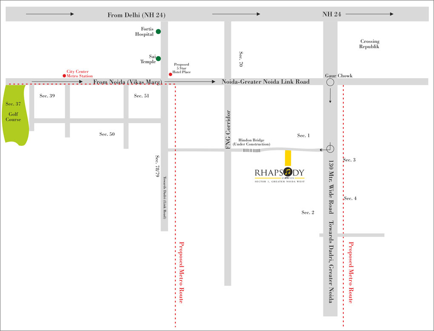Click the circled arrow junction below Sec. 1
The image size is (434, 331).
click(330, 149)
